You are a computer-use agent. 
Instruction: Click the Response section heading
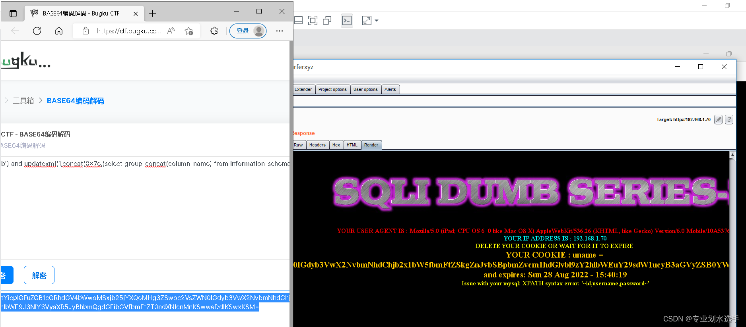click(x=304, y=133)
